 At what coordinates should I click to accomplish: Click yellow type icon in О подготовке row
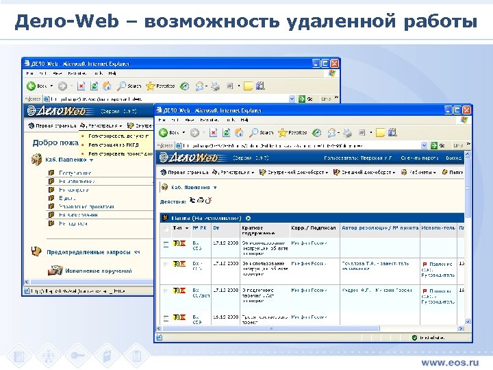176,291
